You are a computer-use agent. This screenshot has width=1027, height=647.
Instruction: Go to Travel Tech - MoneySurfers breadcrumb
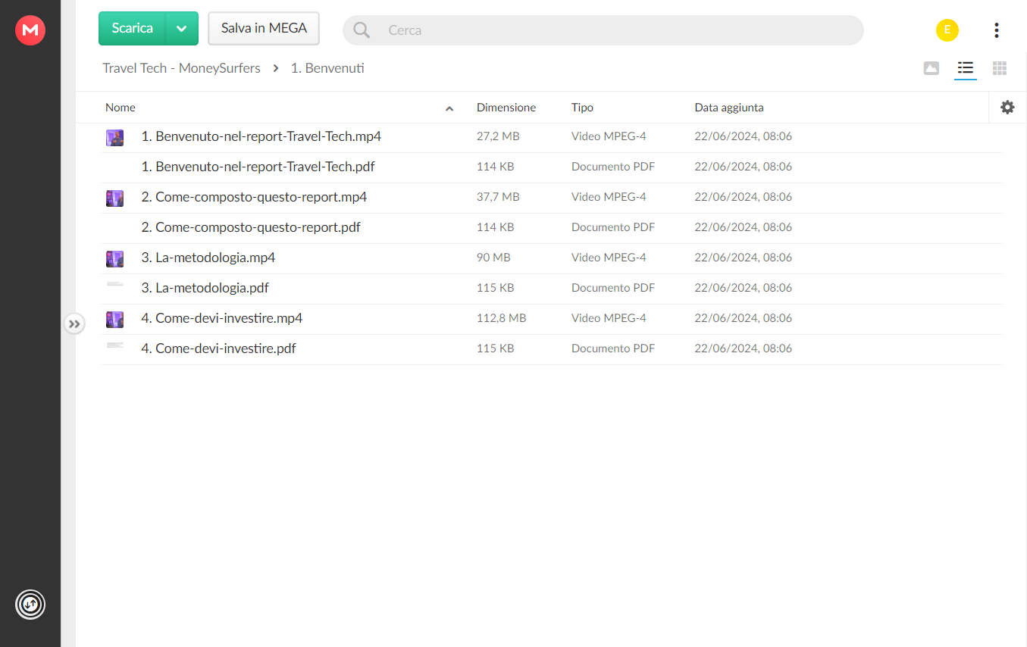point(181,68)
